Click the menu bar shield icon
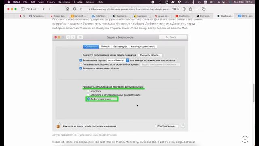Viewport: 259px width, 146px height. (x=180, y=2)
